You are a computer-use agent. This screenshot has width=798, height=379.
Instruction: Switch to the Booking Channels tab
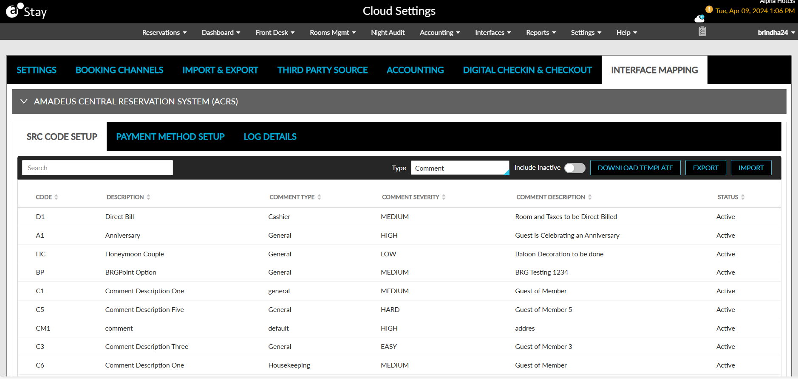click(x=119, y=70)
